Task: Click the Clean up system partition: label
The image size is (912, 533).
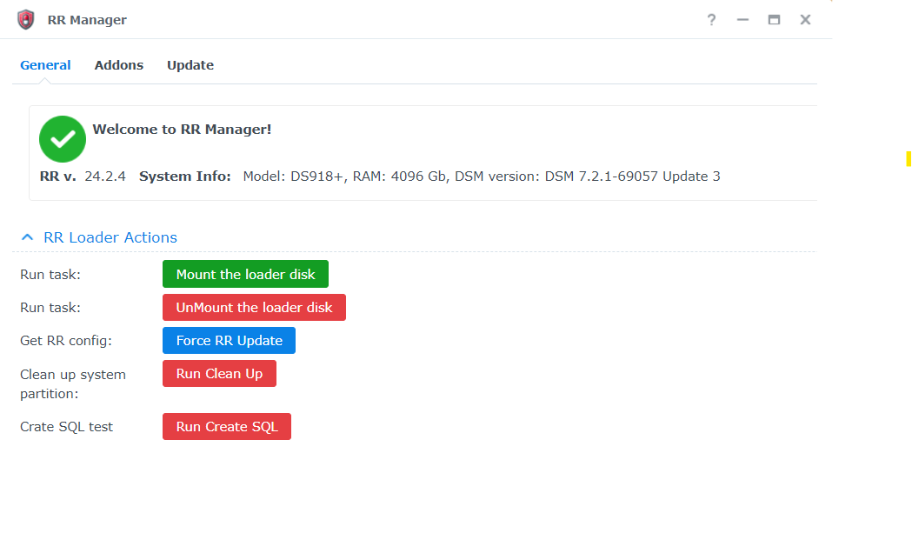Action: (73, 384)
